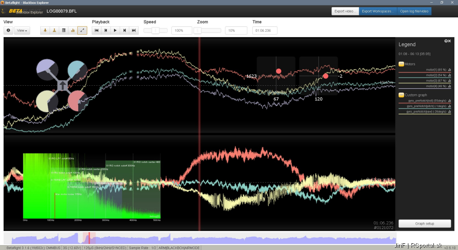Show spectrum analyser for motor[3]

click(450, 81)
